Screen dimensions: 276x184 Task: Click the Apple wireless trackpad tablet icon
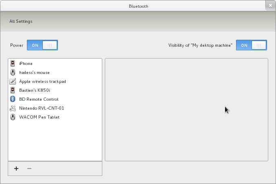pos(13,81)
